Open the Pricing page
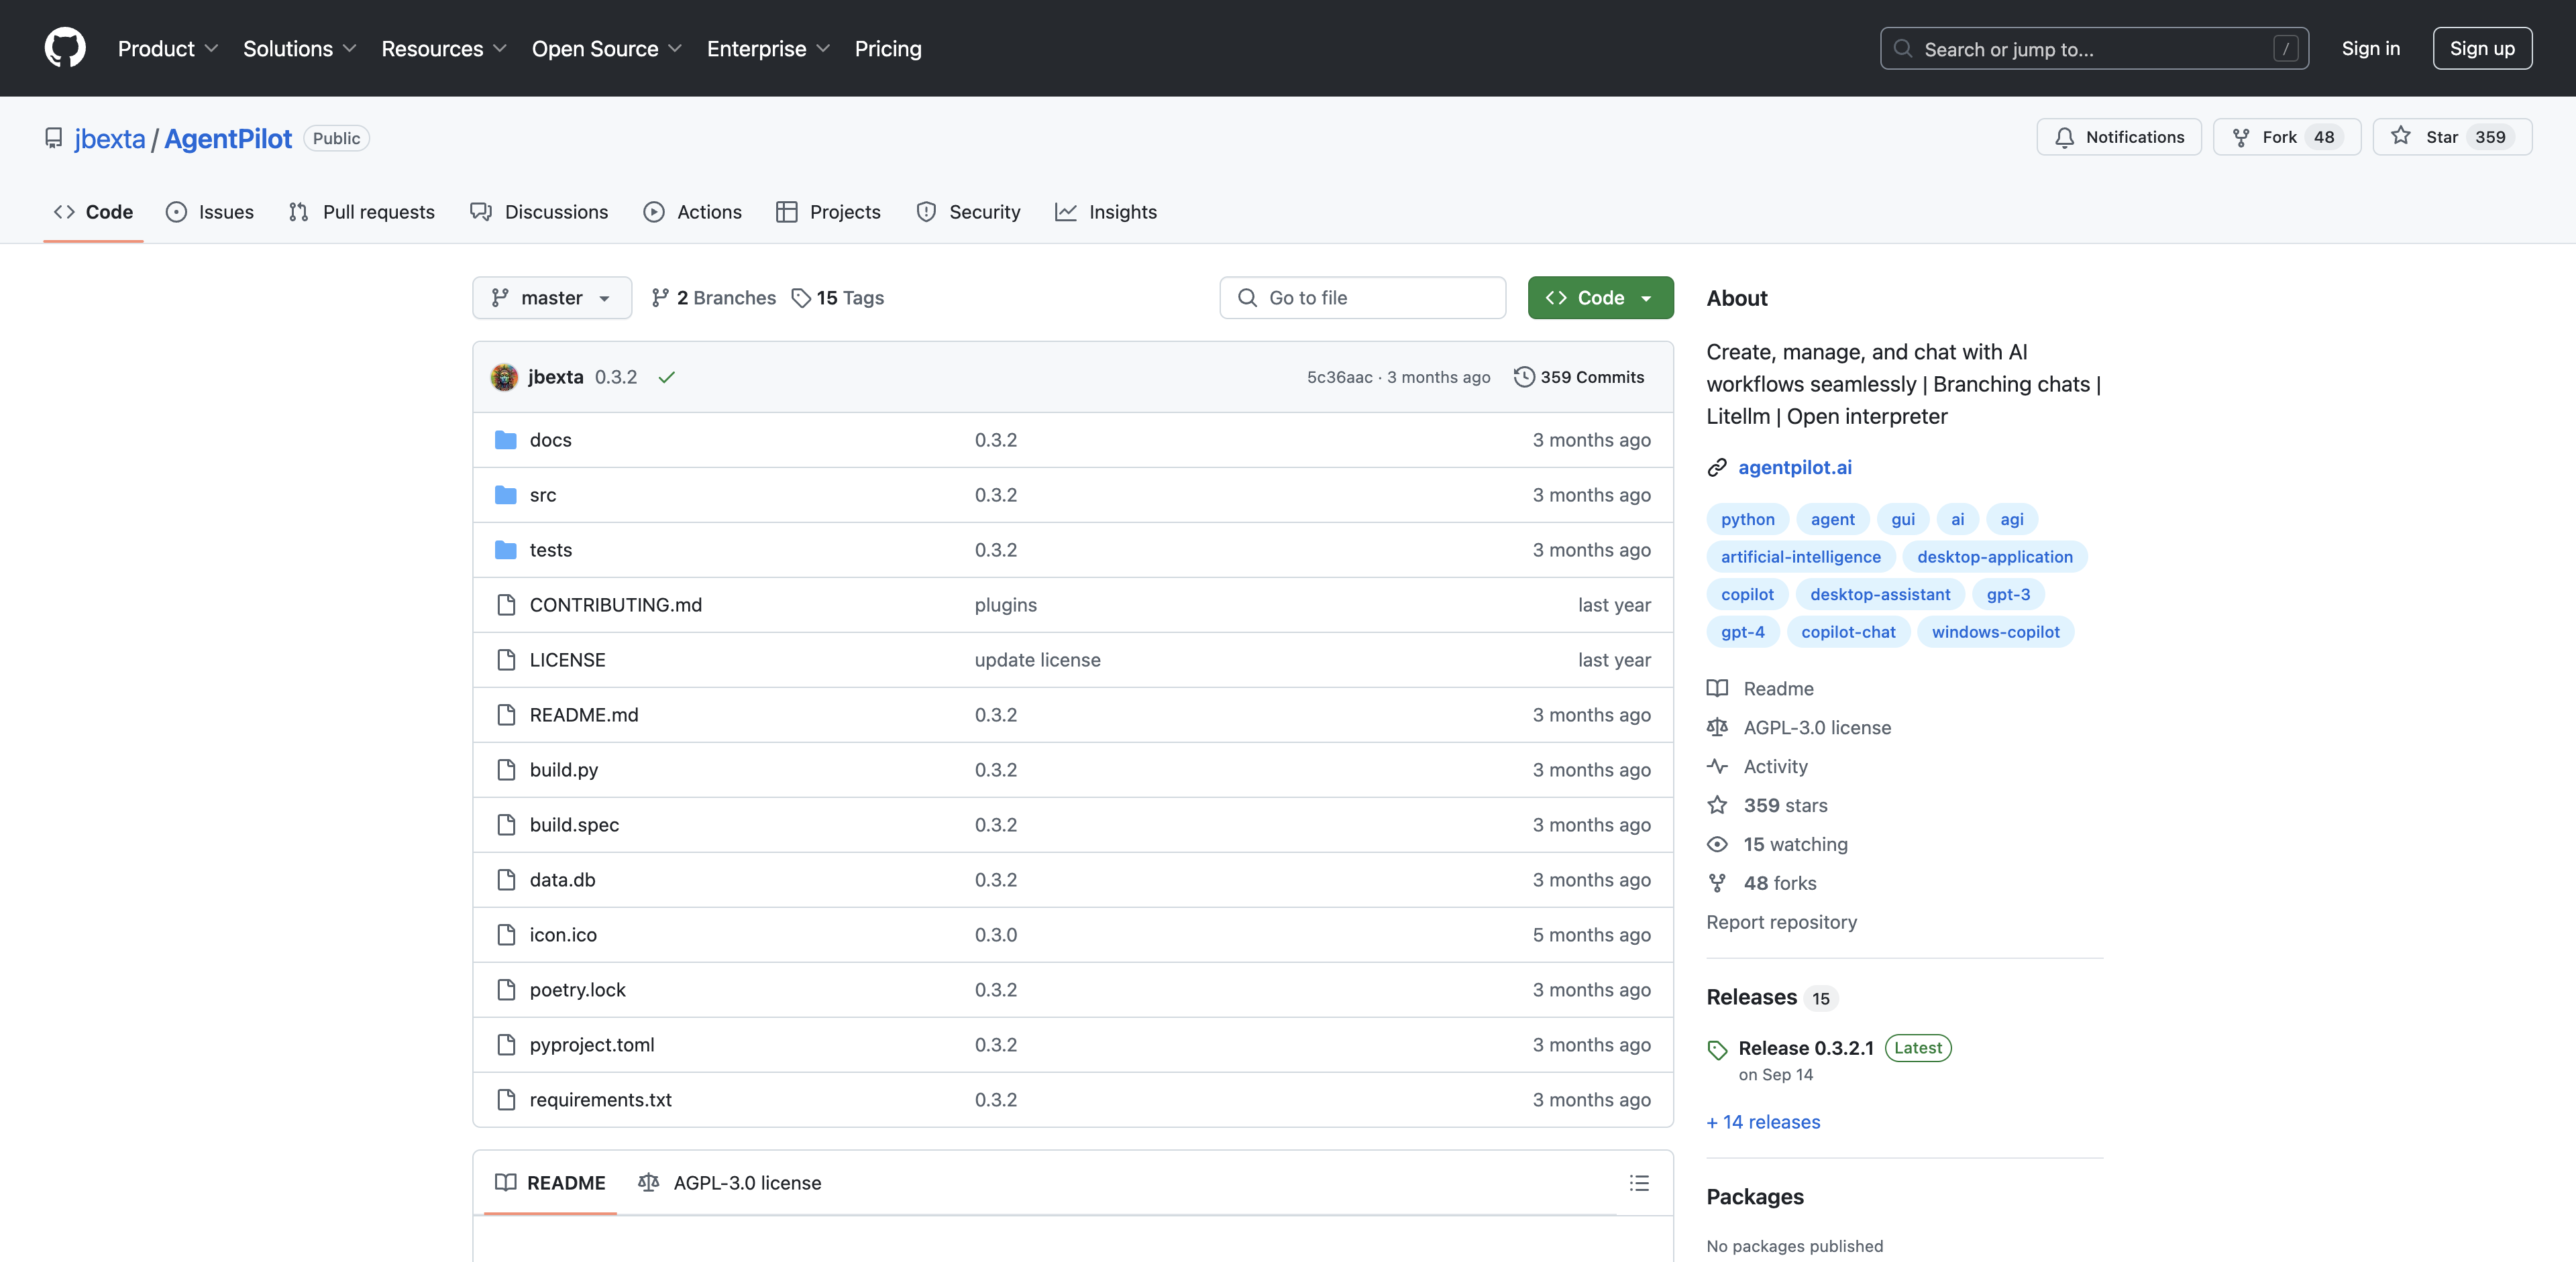2576x1262 pixels. [x=888, y=49]
